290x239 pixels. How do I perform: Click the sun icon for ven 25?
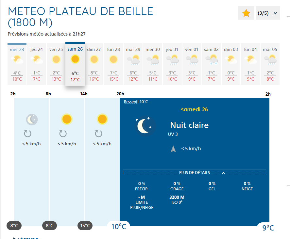tap(56, 59)
